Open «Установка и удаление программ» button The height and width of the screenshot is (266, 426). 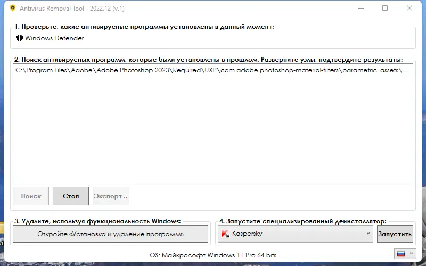110,234
